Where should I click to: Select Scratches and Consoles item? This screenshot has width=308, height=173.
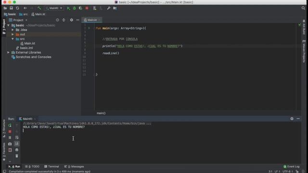[31, 57]
